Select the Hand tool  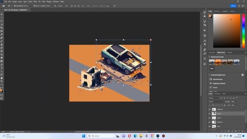2,78
